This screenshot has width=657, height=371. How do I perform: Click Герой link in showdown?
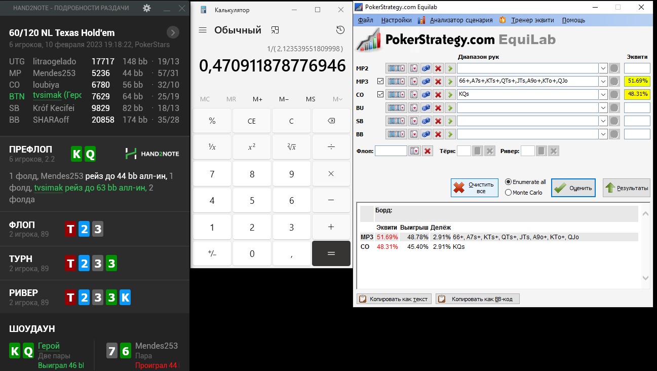point(49,346)
